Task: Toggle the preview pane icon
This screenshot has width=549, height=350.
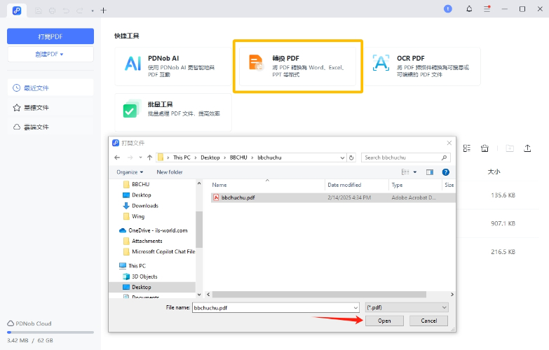Action: coord(430,172)
